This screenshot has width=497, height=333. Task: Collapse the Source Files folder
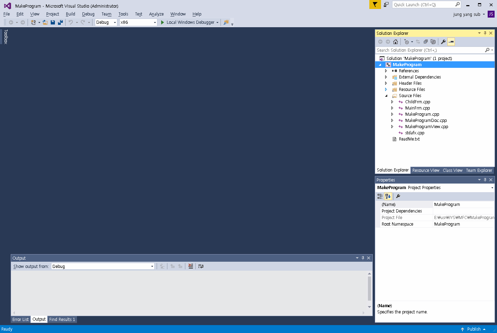[386, 96]
